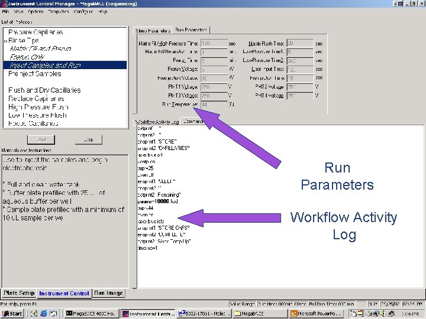This screenshot has width=426, height=319.
Task: Click the 'Full Run Time' status bar entry
Action: click(x=331, y=304)
